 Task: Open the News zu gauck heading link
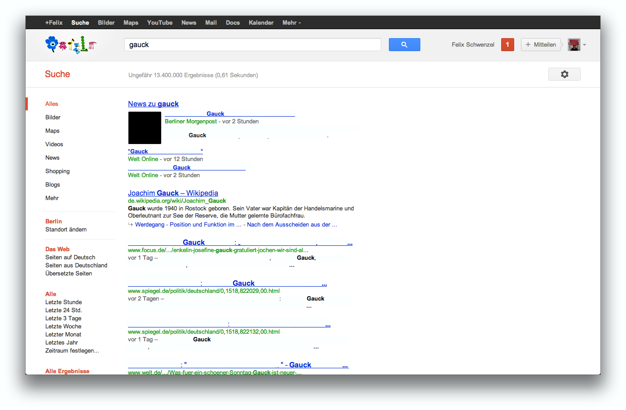(x=153, y=104)
